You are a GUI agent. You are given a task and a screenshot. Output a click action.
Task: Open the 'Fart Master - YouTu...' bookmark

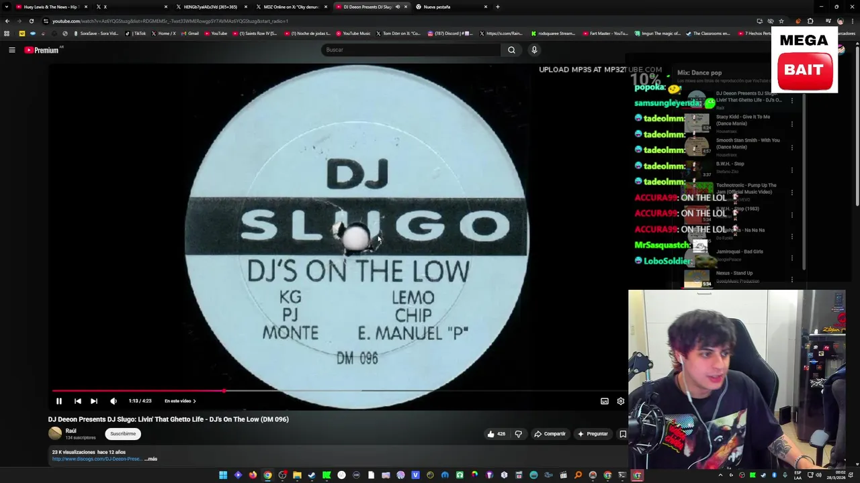pyautogui.click(x=605, y=33)
